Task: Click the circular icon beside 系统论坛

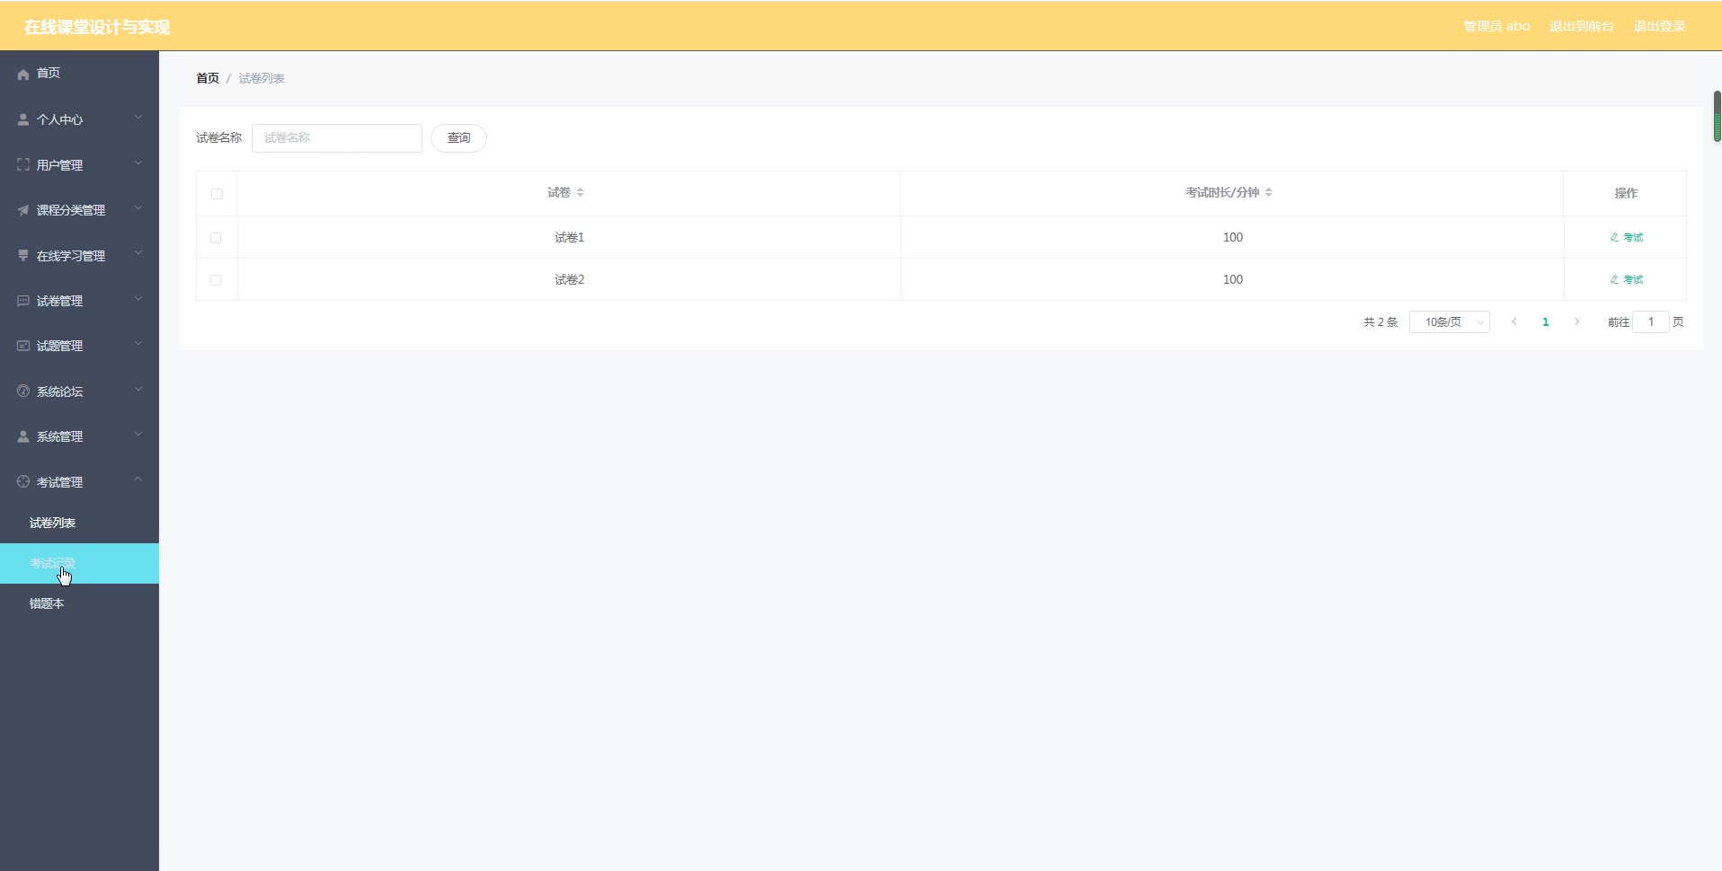Action: point(23,391)
